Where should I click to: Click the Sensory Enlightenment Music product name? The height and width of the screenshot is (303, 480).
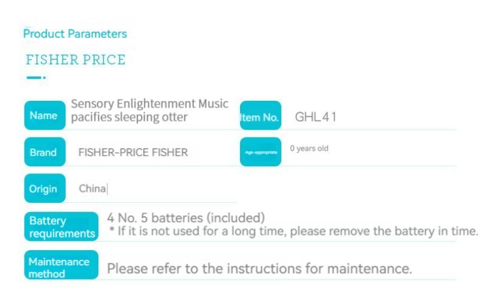[x=149, y=104]
